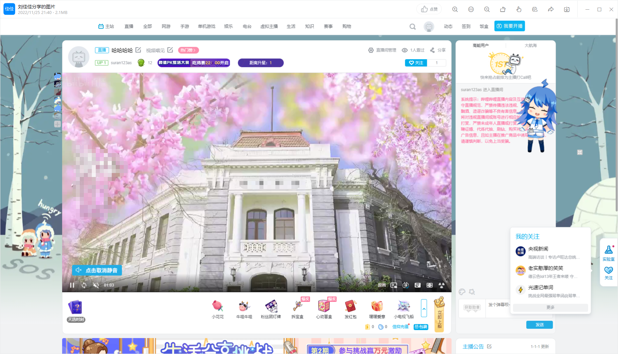
Task: Send the 小花花 gift
Action: (x=218, y=309)
